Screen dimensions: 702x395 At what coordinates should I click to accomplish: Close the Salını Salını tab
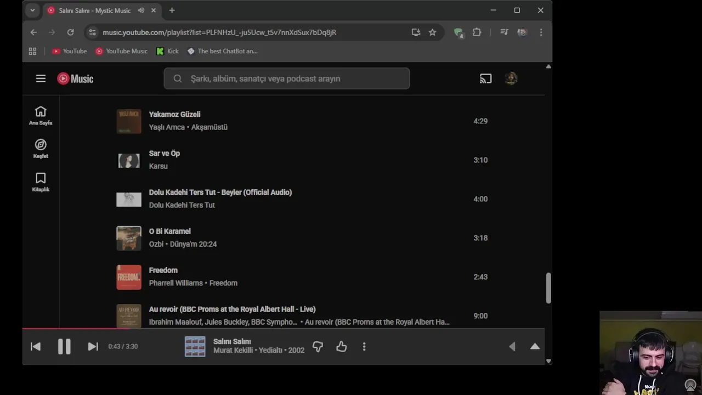pyautogui.click(x=154, y=10)
